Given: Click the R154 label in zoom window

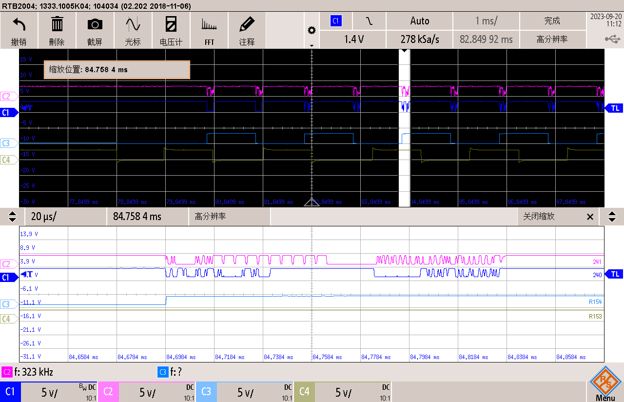Looking at the screenshot, I should click(x=595, y=302).
